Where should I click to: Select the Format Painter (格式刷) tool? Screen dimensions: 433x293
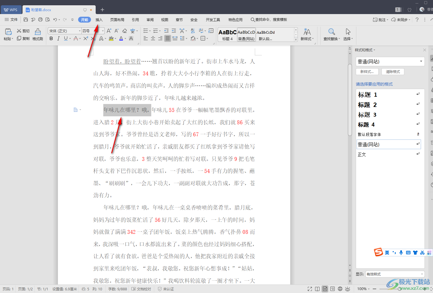(38, 35)
